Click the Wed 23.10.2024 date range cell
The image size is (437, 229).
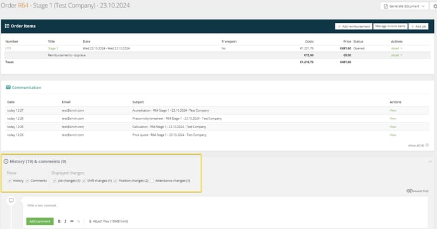(106, 48)
